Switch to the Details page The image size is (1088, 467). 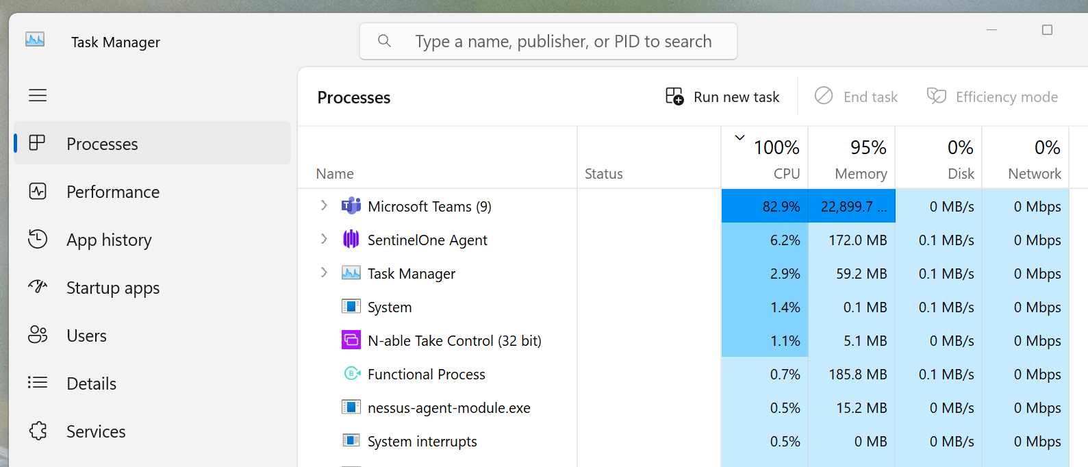[152, 383]
